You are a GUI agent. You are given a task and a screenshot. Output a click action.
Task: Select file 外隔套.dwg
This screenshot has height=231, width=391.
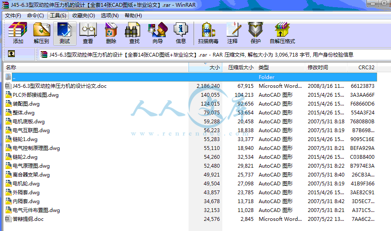(26, 193)
